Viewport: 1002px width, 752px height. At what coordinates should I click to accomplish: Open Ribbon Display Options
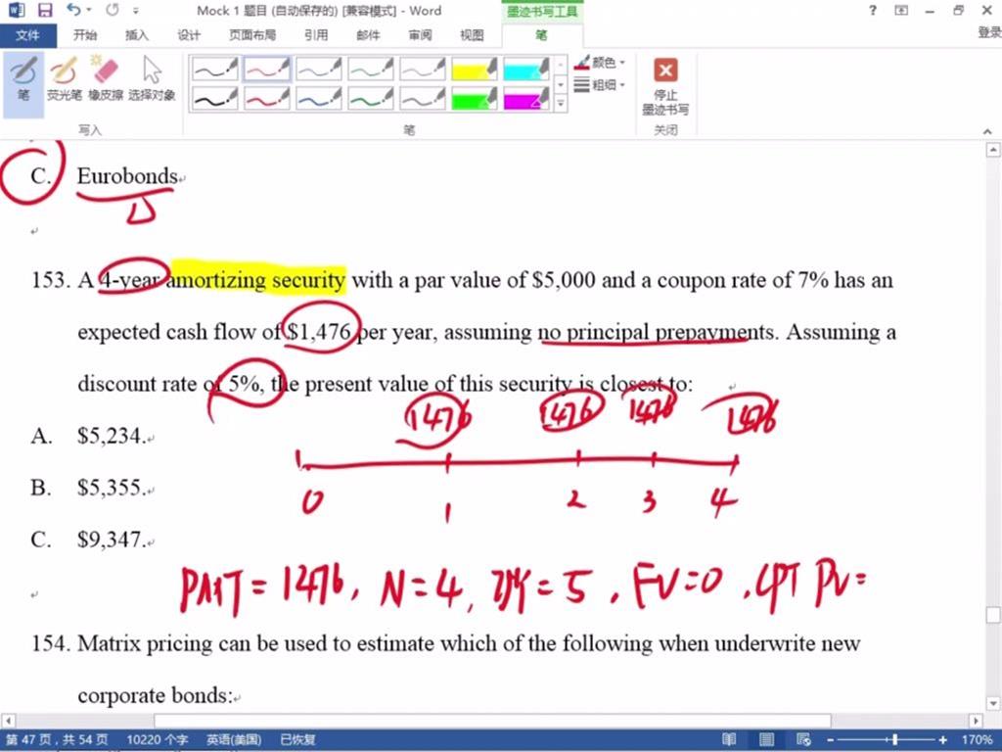coord(901,10)
